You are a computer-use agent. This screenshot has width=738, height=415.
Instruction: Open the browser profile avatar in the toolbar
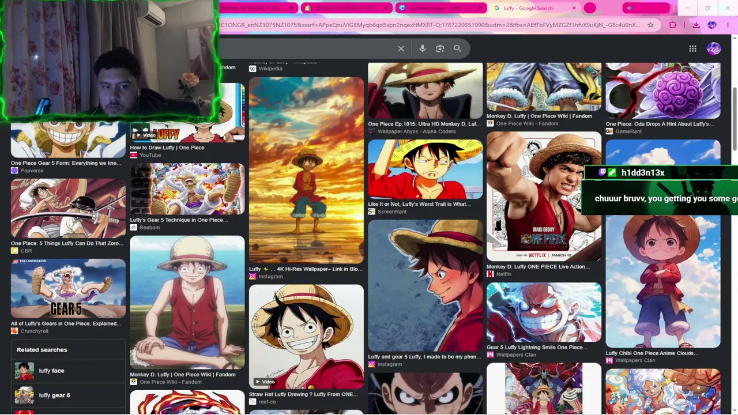tap(712, 25)
